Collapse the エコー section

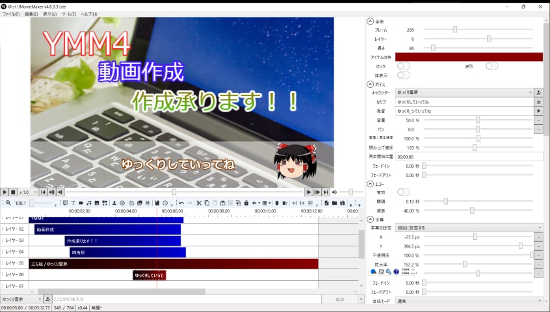pyautogui.click(x=371, y=184)
